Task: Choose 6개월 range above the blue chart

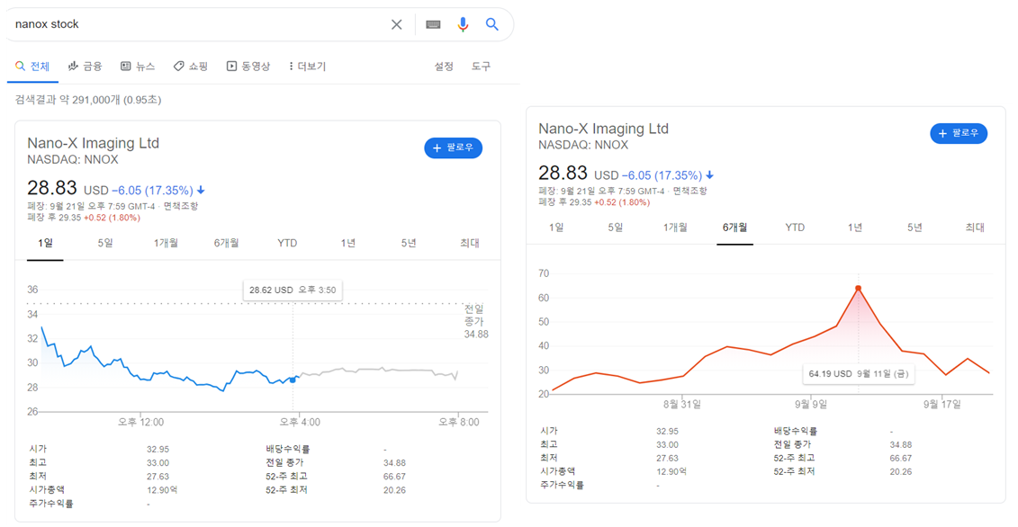Action: point(226,244)
